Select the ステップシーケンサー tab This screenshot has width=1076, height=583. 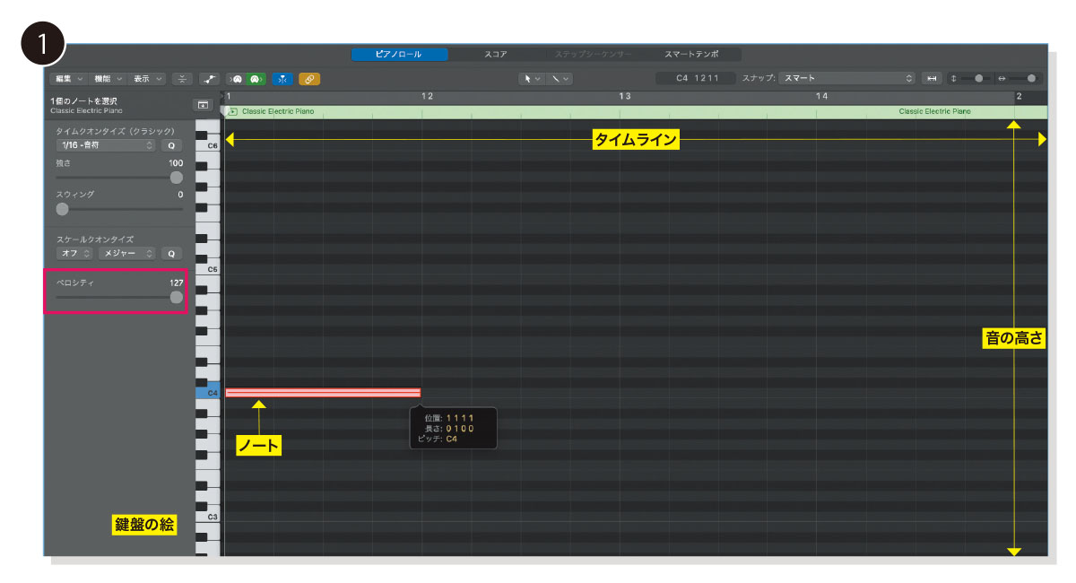tap(593, 55)
